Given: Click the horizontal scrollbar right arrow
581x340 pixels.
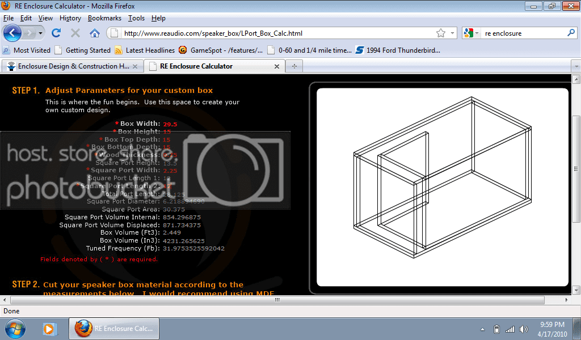Looking at the screenshot, I should 567,300.
